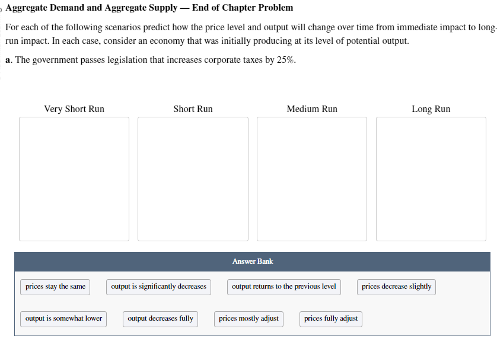Viewport: 497px width, 345px height.
Task: Click inside the Long Run answer box
Action: [431, 178]
